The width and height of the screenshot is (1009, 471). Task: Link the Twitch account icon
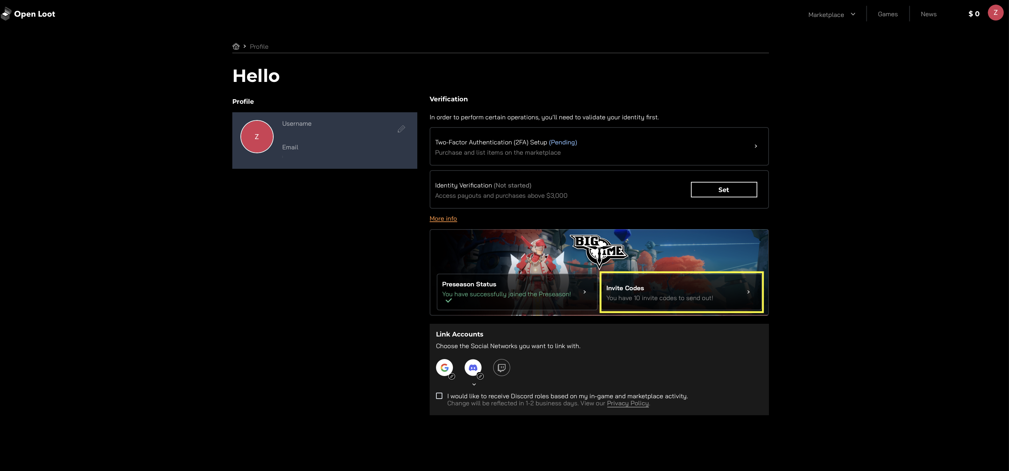pyautogui.click(x=501, y=368)
